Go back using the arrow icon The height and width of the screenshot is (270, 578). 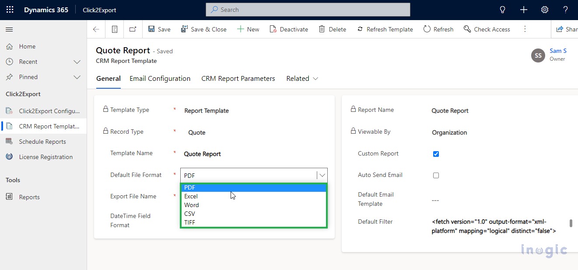[x=96, y=29]
